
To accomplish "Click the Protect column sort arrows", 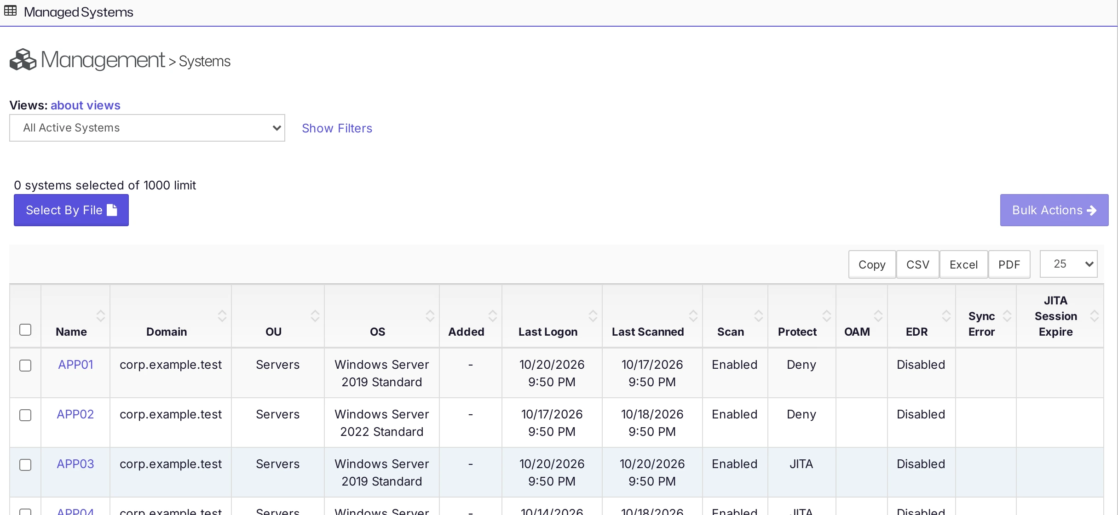I will [x=827, y=316].
